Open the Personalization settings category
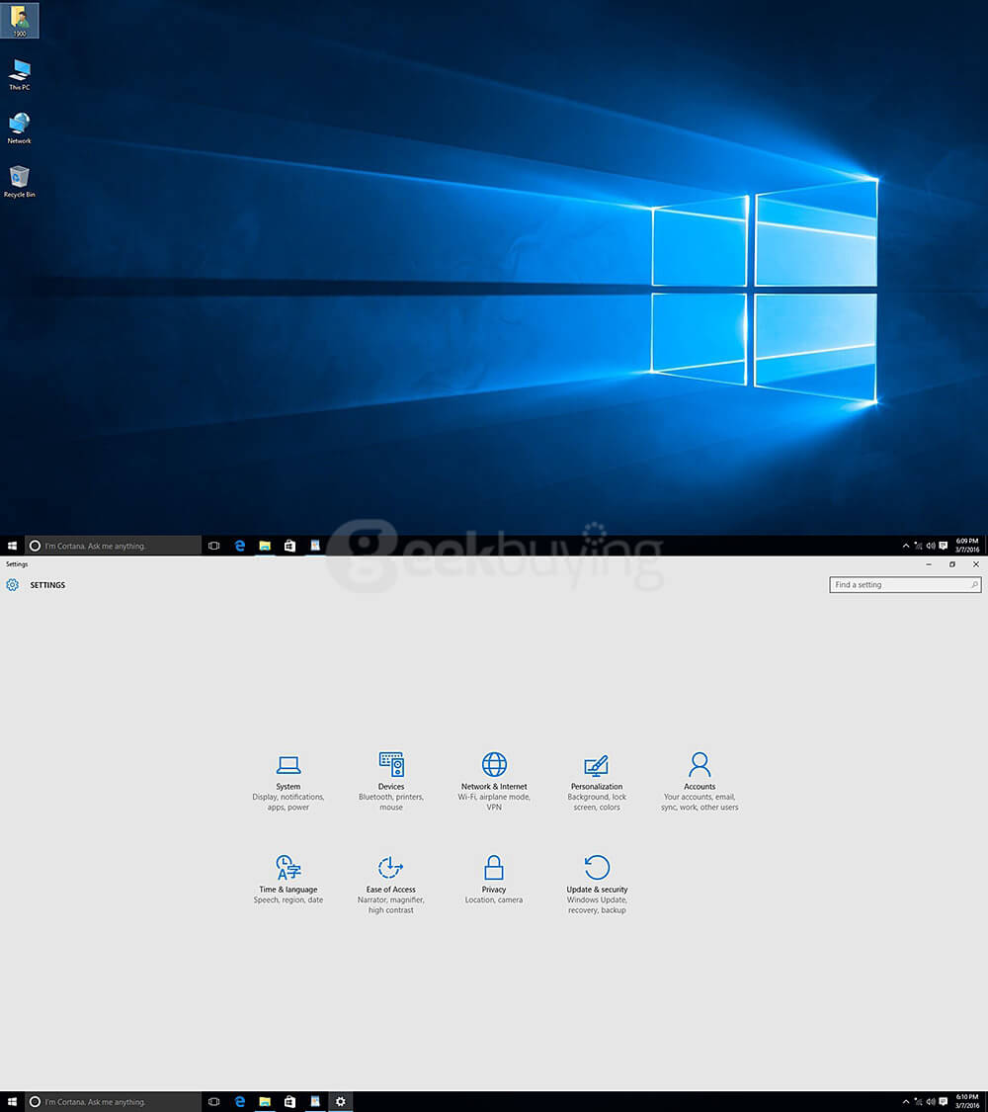Image resolution: width=988 pixels, height=1112 pixels. [597, 782]
